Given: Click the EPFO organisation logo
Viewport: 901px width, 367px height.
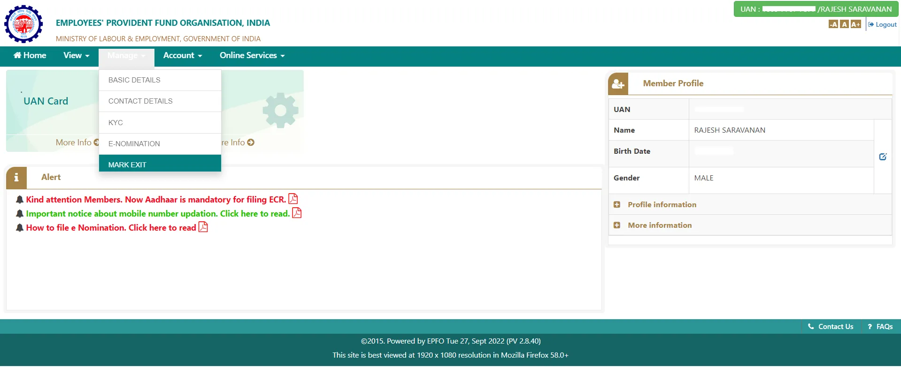Looking at the screenshot, I should click(x=23, y=24).
